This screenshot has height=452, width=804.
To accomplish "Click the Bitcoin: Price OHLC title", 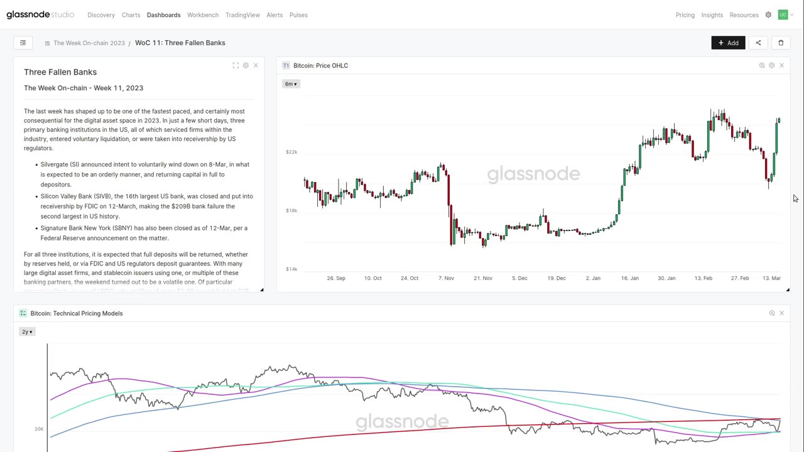I will click(x=320, y=65).
